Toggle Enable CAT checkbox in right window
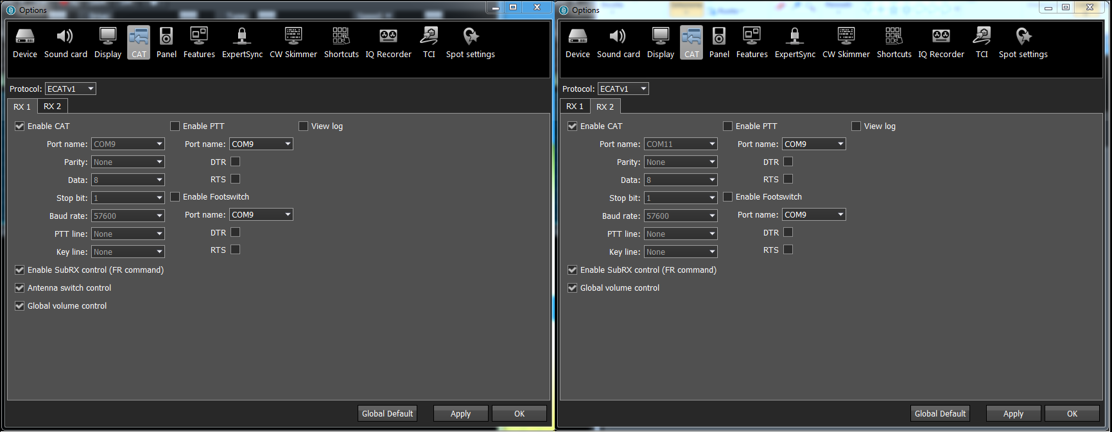This screenshot has height=432, width=1112. [x=573, y=126]
